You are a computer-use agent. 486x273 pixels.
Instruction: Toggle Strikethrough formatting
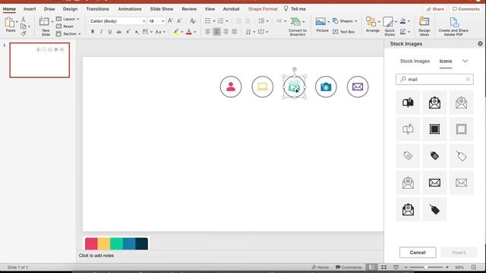[118, 32]
